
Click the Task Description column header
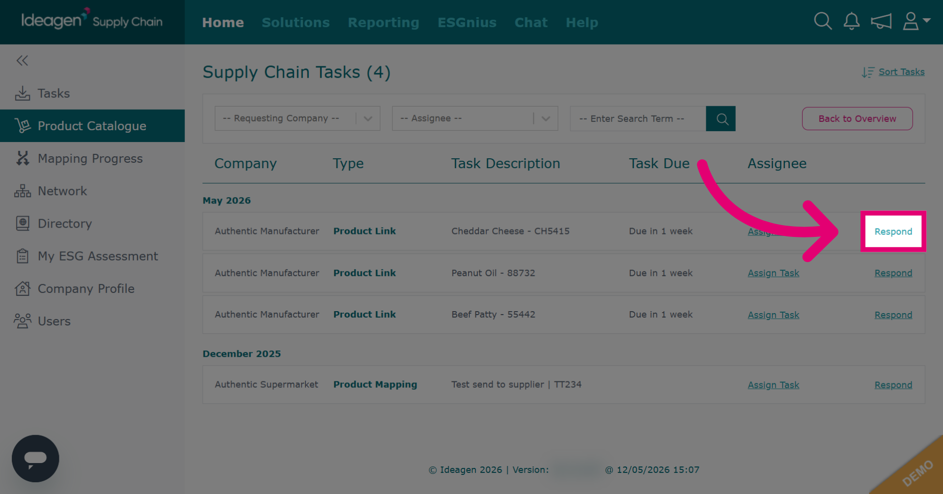pos(506,164)
